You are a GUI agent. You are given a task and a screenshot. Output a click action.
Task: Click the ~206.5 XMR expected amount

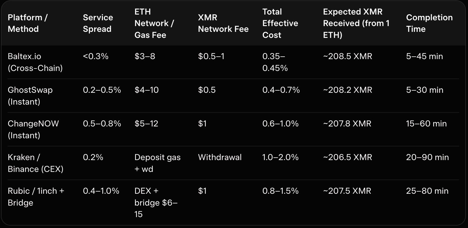348,157
